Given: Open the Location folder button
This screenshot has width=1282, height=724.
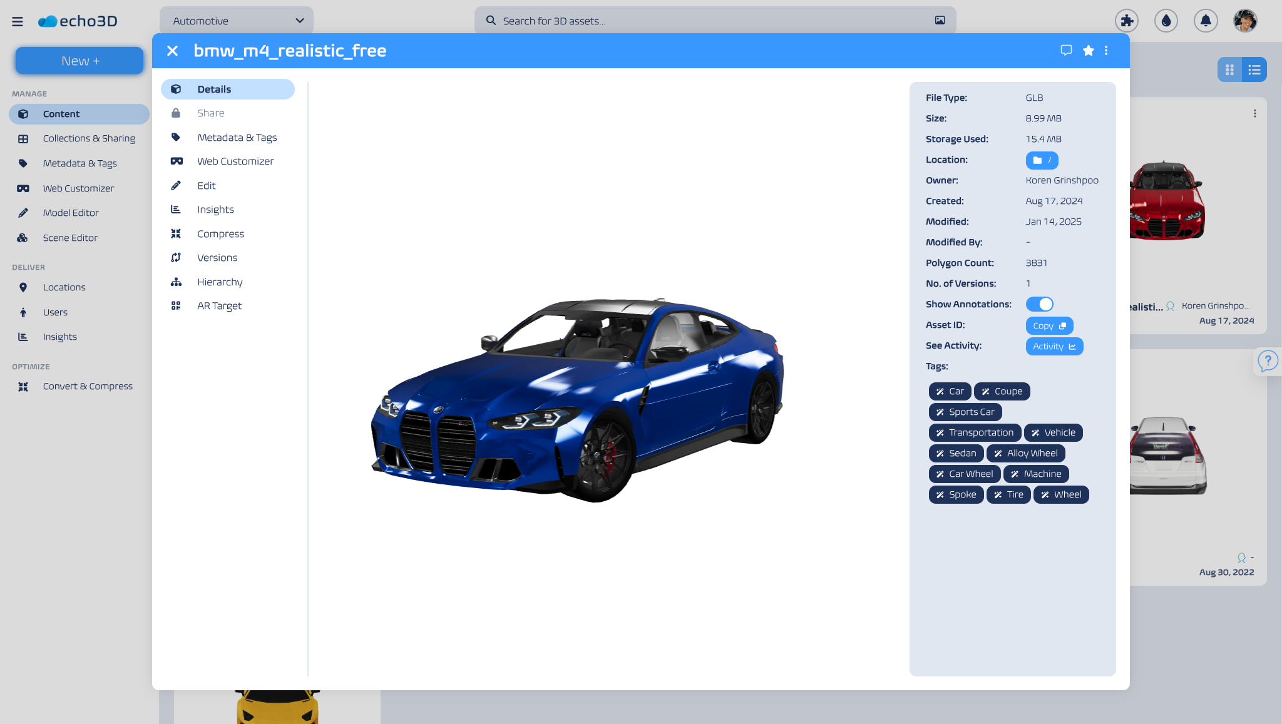Looking at the screenshot, I should (1042, 160).
